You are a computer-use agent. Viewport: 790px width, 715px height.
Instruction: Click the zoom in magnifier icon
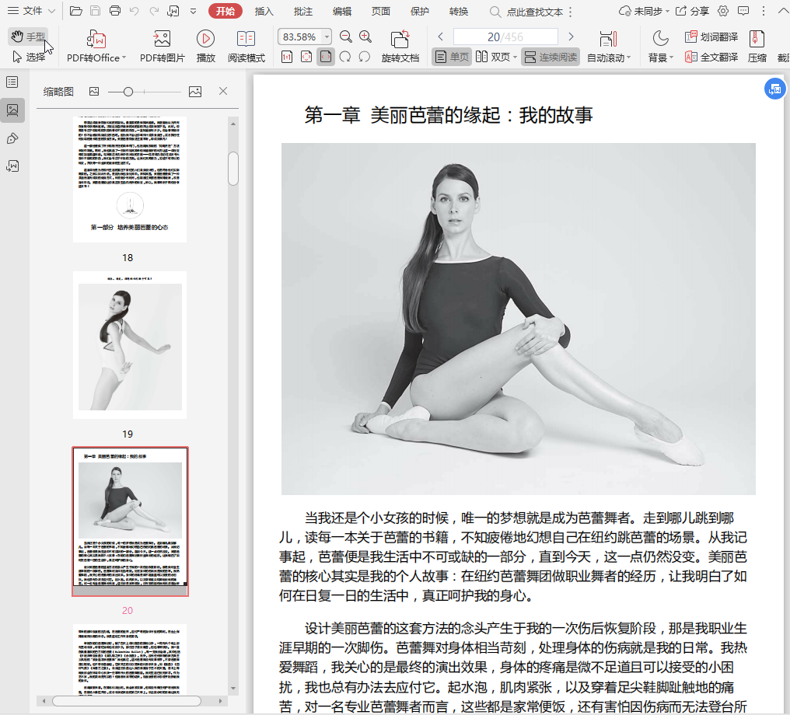[365, 37]
